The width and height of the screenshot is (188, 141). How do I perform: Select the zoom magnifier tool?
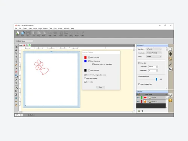point(16,98)
